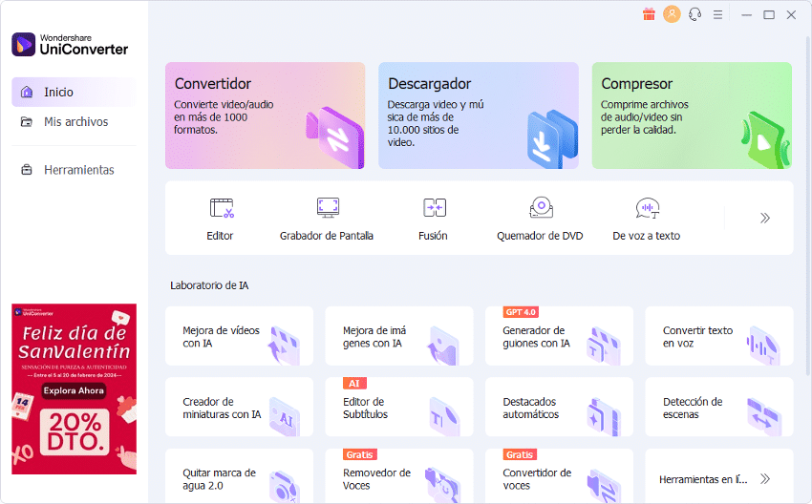The height and width of the screenshot is (504, 812).
Task: Open the user account profile icon
Action: click(x=672, y=14)
